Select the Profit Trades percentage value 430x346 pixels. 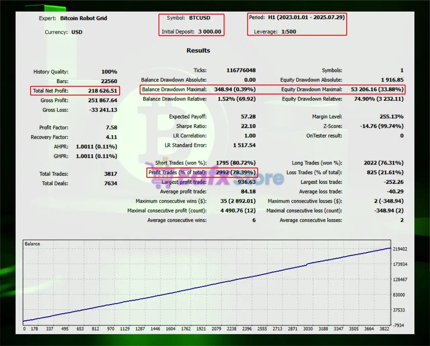[x=235, y=172]
